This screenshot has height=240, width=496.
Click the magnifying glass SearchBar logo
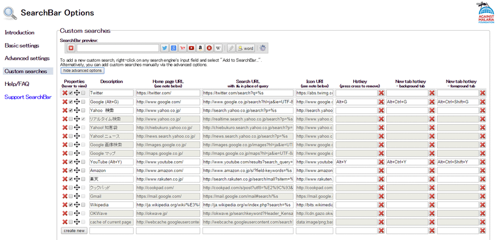10,13
